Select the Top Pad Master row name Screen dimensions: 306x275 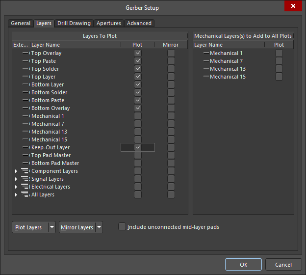[x=51, y=155]
